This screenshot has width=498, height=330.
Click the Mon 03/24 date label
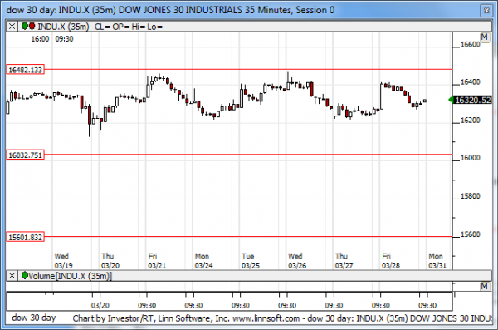pos(203,261)
